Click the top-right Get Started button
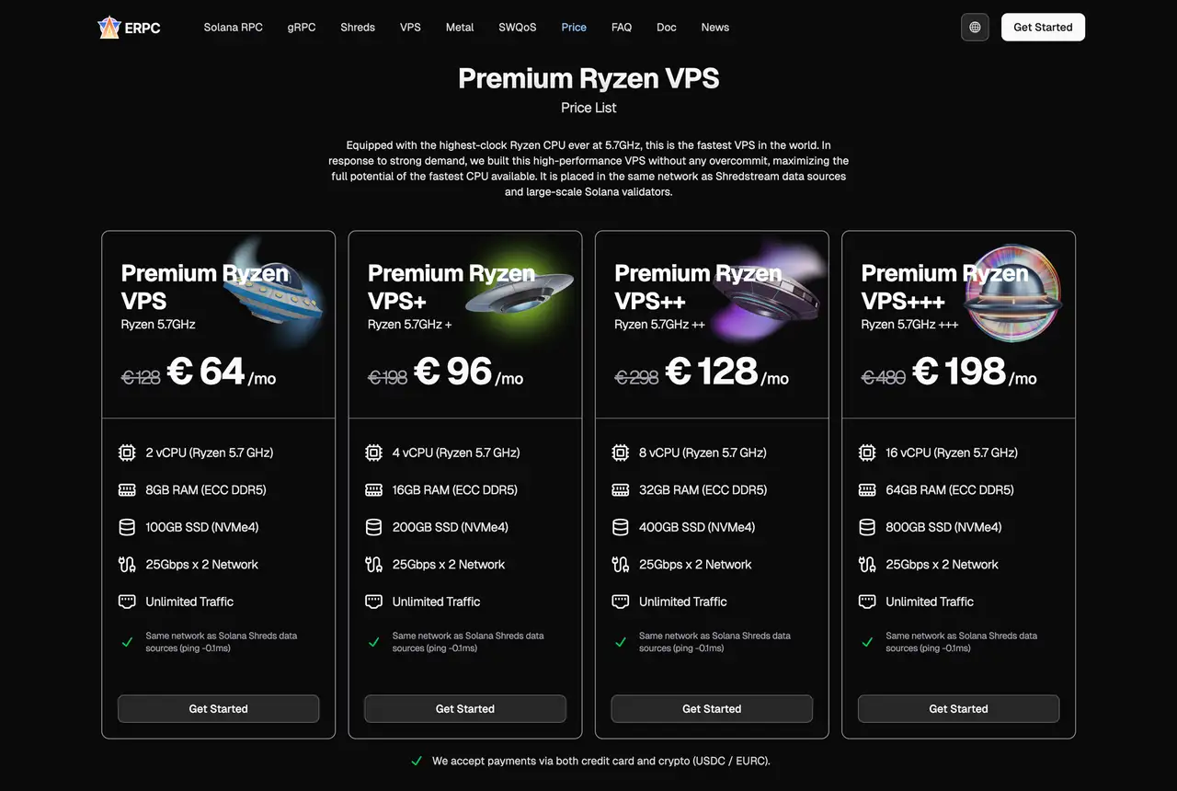Screen dimensions: 1177x791 1043,28
